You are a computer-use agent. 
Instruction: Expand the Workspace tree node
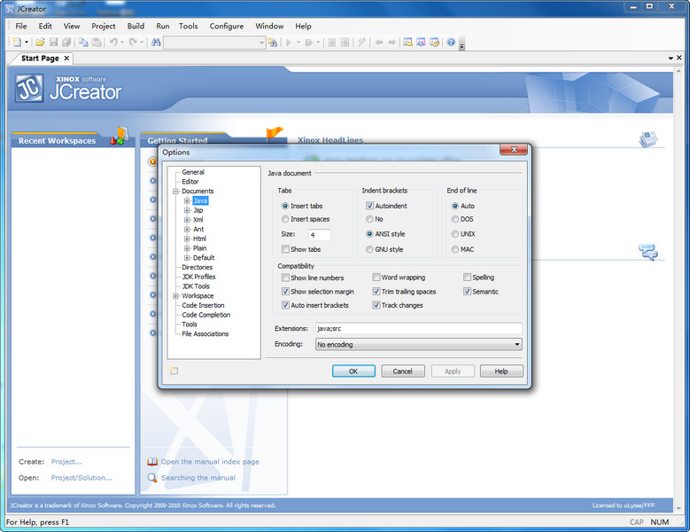click(x=175, y=296)
